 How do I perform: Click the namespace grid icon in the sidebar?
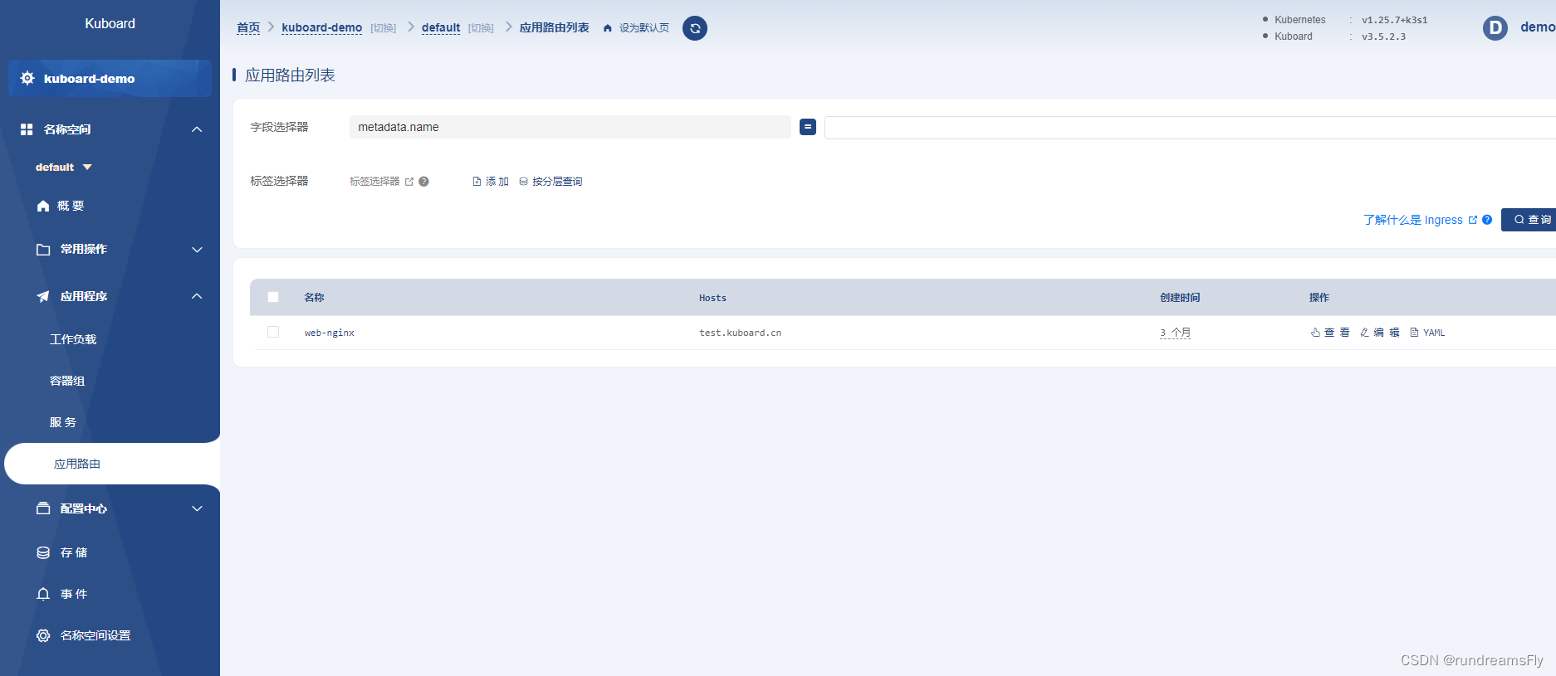27,129
